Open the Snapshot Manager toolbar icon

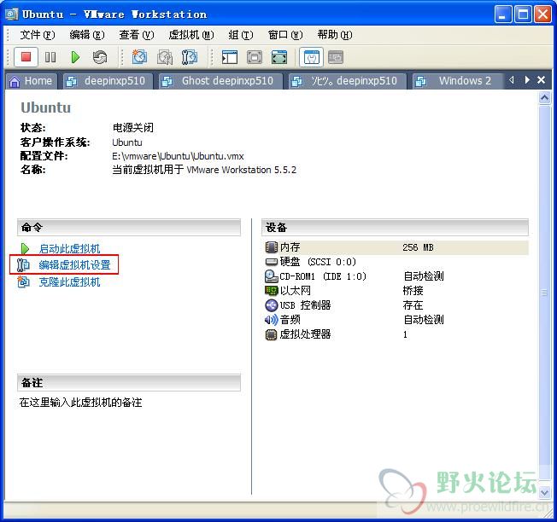[x=190, y=57]
